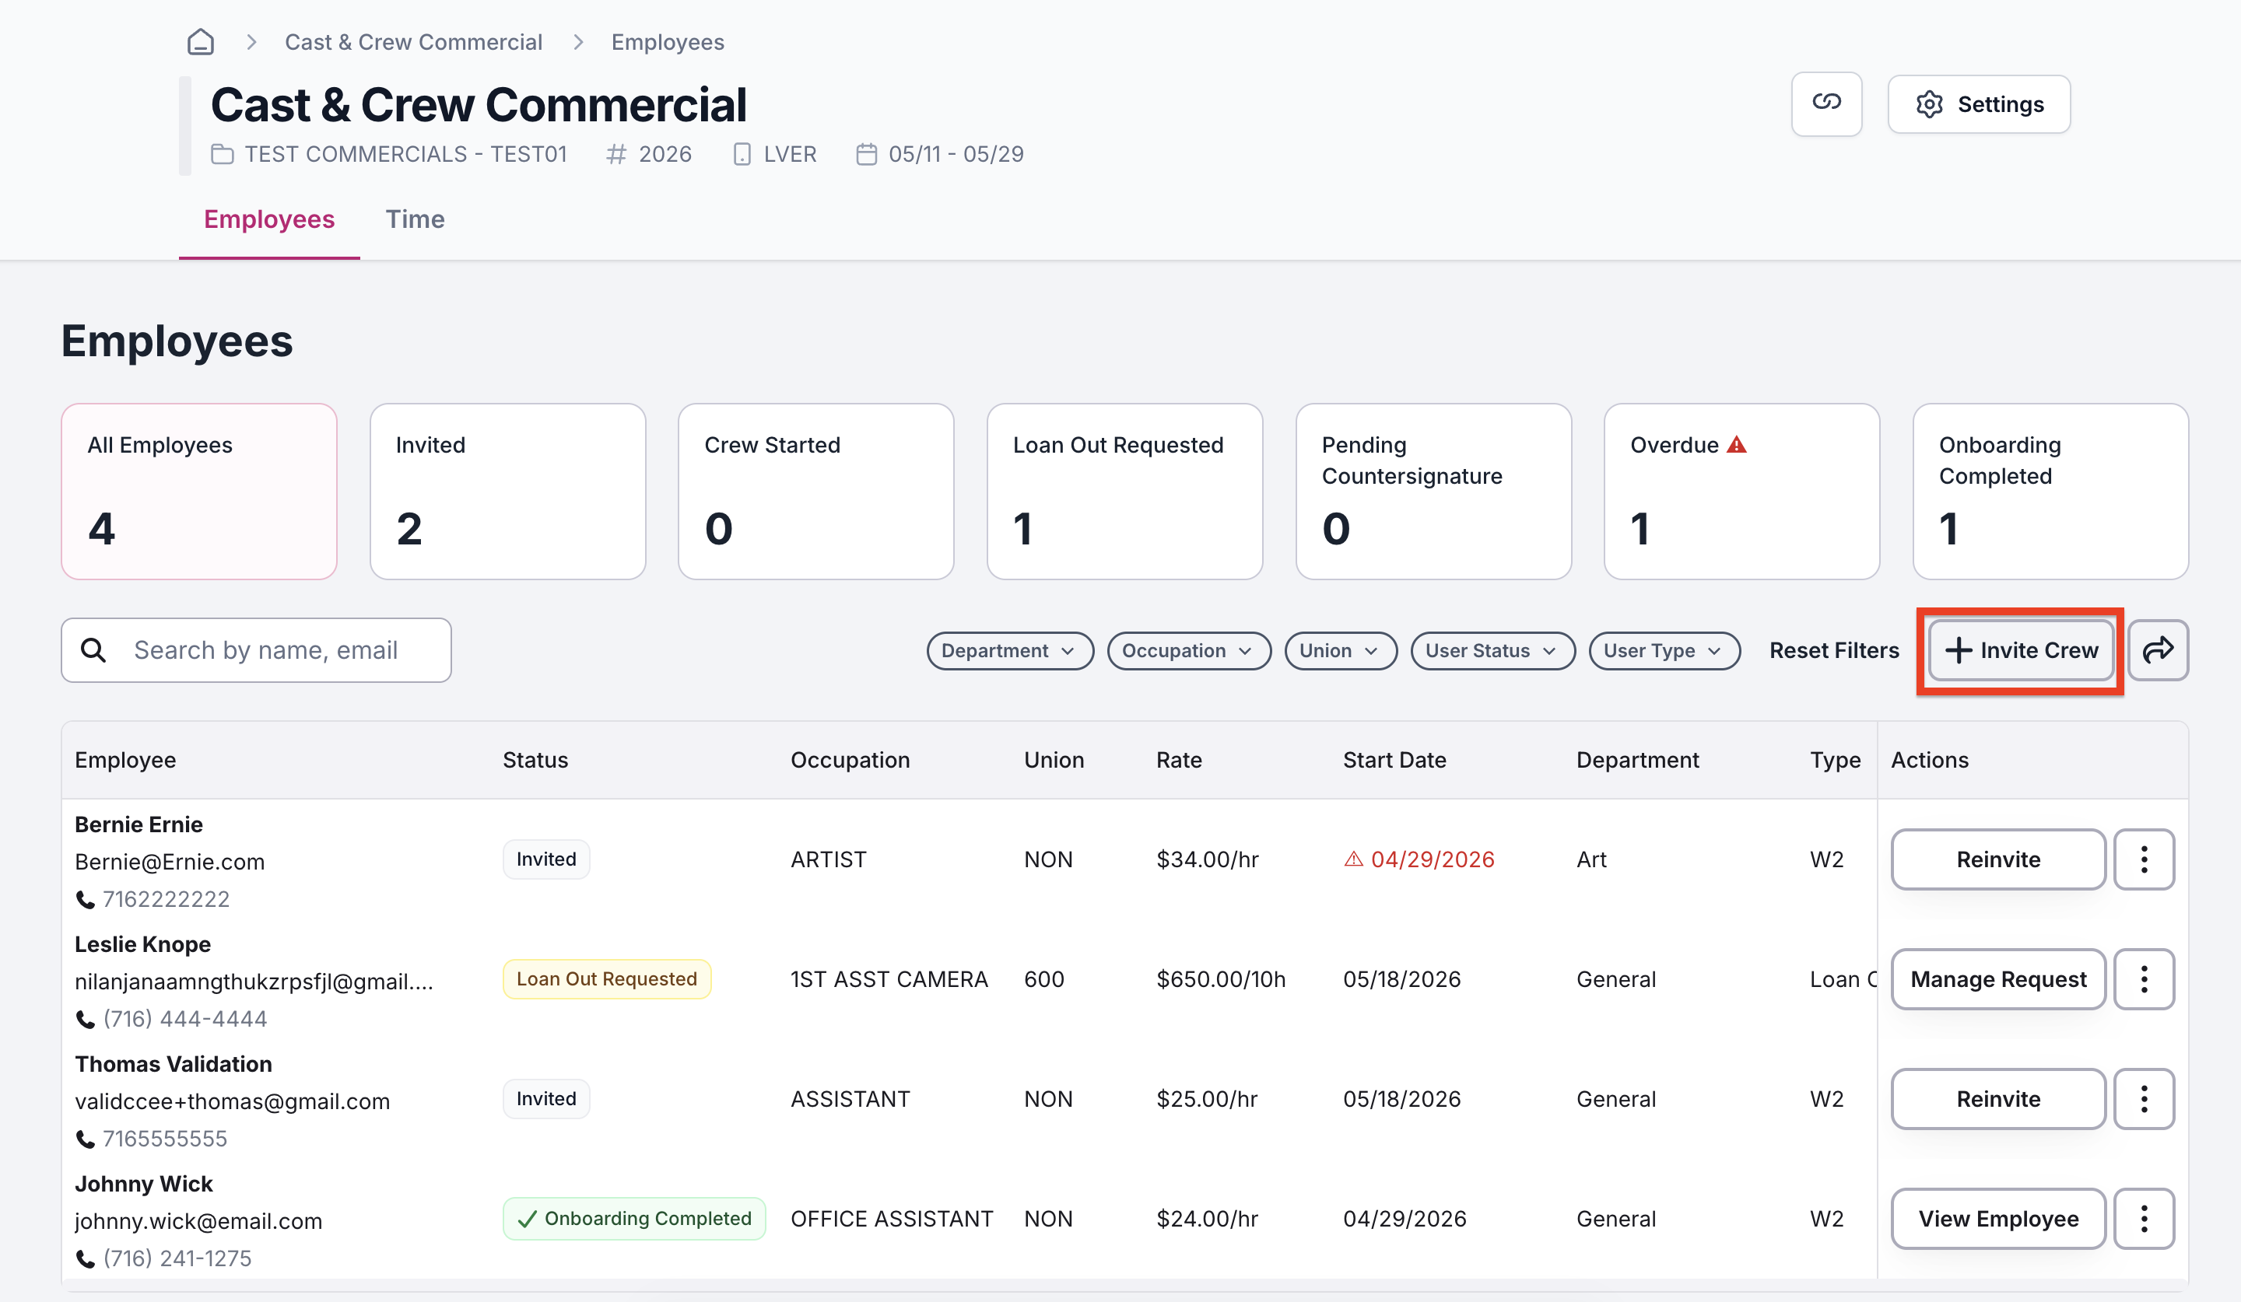Filter by the Overdue card

coord(1741,492)
